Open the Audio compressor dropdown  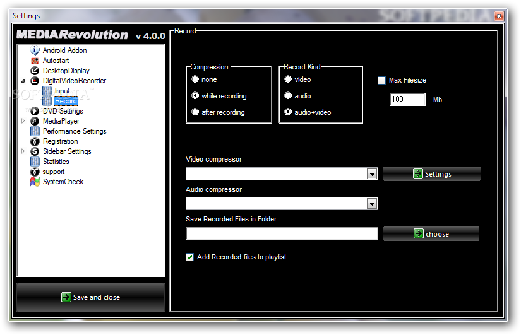[x=372, y=204]
